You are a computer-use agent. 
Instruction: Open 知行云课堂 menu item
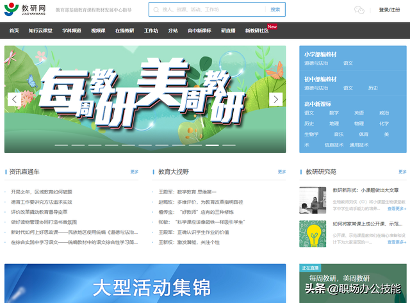coord(40,31)
